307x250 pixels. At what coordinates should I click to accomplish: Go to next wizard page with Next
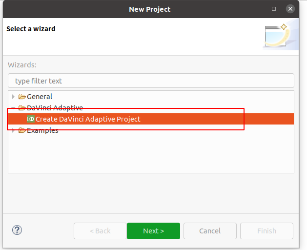tap(153, 231)
